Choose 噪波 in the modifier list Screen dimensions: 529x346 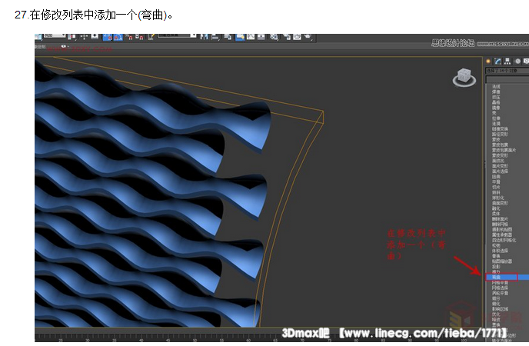point(496,320)
